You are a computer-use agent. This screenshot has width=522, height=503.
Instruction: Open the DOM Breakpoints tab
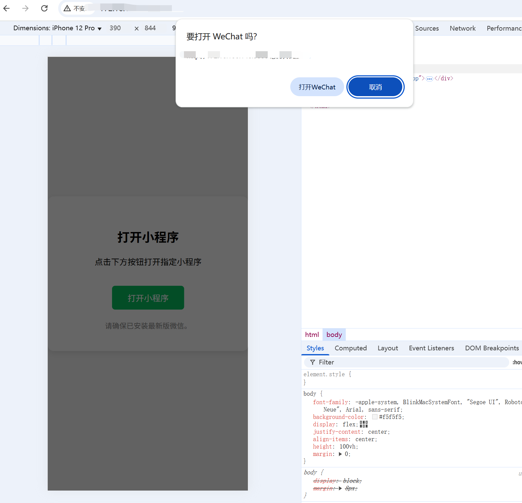pyautogui.click(x=492, y=348)
